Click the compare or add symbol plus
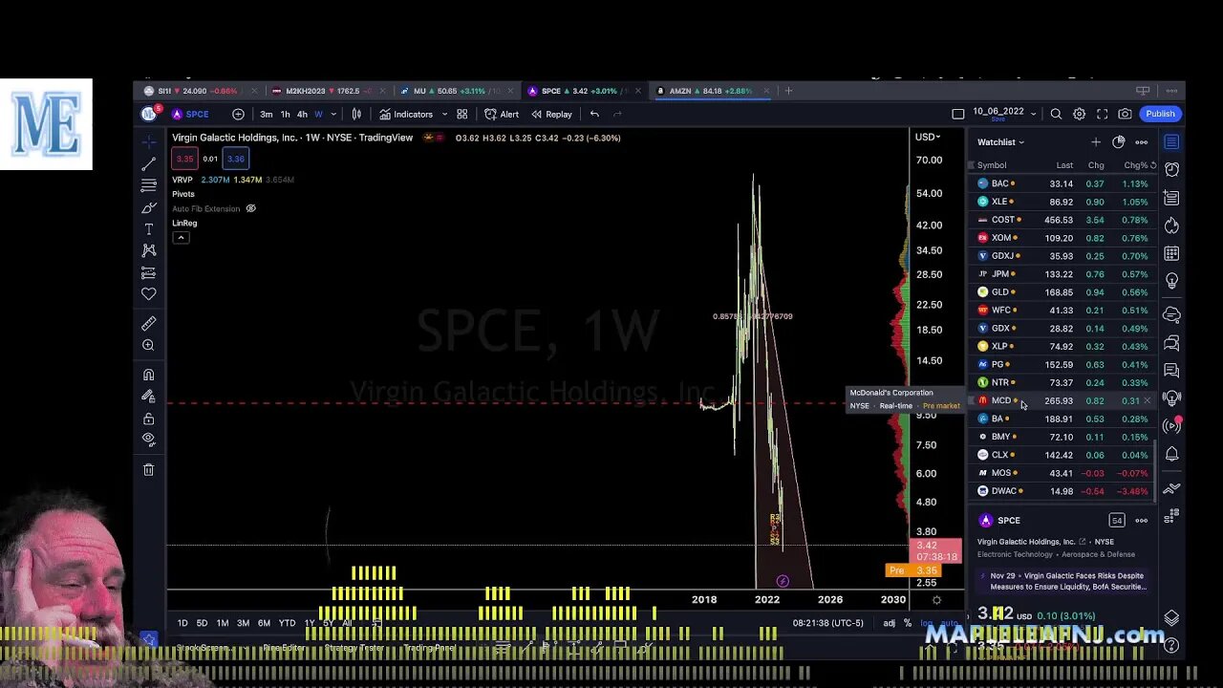This screenshot has height=688, width=1223. tap(238, 114)
